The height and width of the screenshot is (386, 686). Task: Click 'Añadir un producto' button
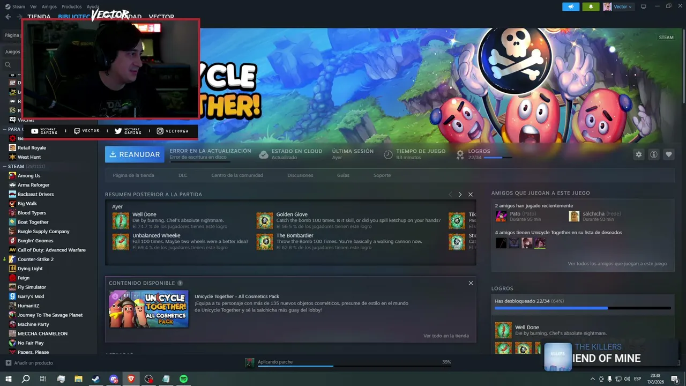click(x=29, y=363)
